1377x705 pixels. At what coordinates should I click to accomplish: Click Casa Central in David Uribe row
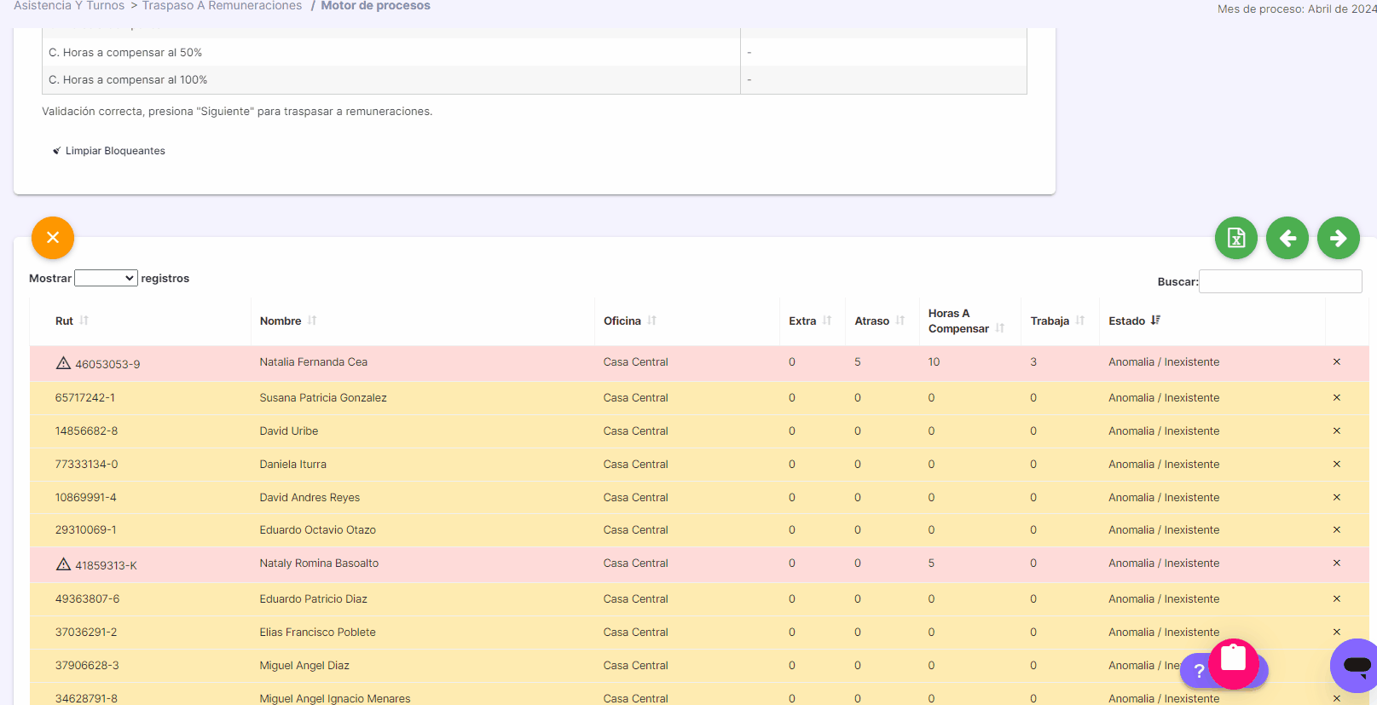tap(635, 431)
